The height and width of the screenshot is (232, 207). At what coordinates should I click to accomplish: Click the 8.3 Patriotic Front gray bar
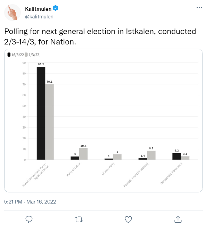coord(151,155)
